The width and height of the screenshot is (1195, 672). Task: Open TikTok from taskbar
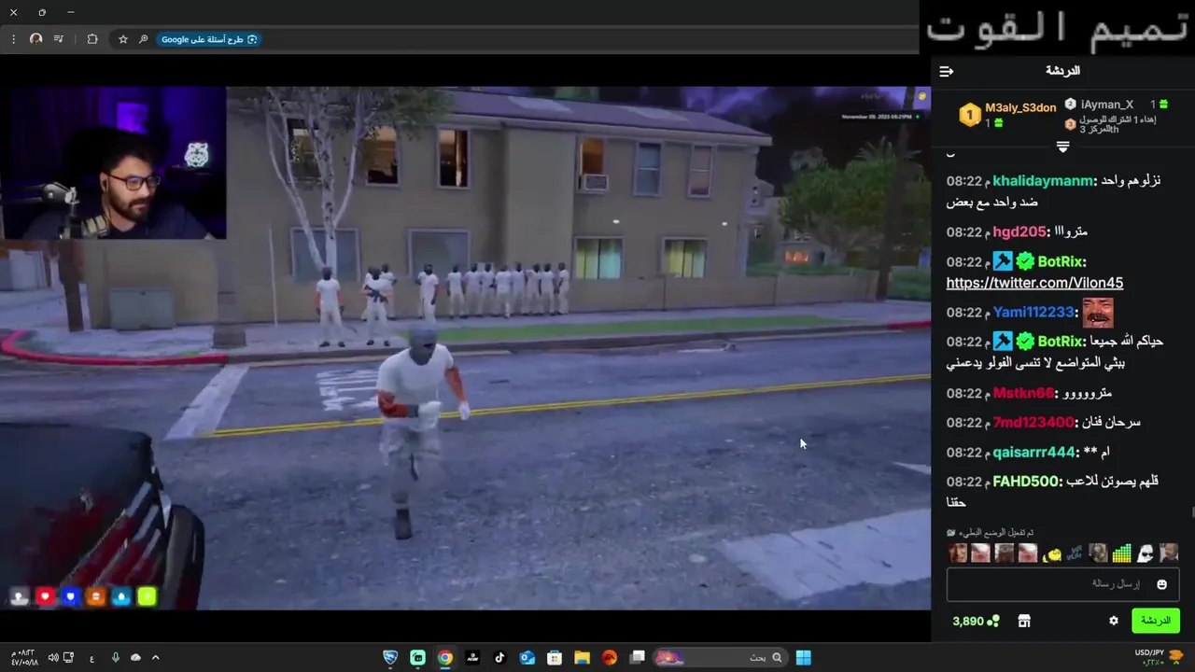(x=499, y=657)
